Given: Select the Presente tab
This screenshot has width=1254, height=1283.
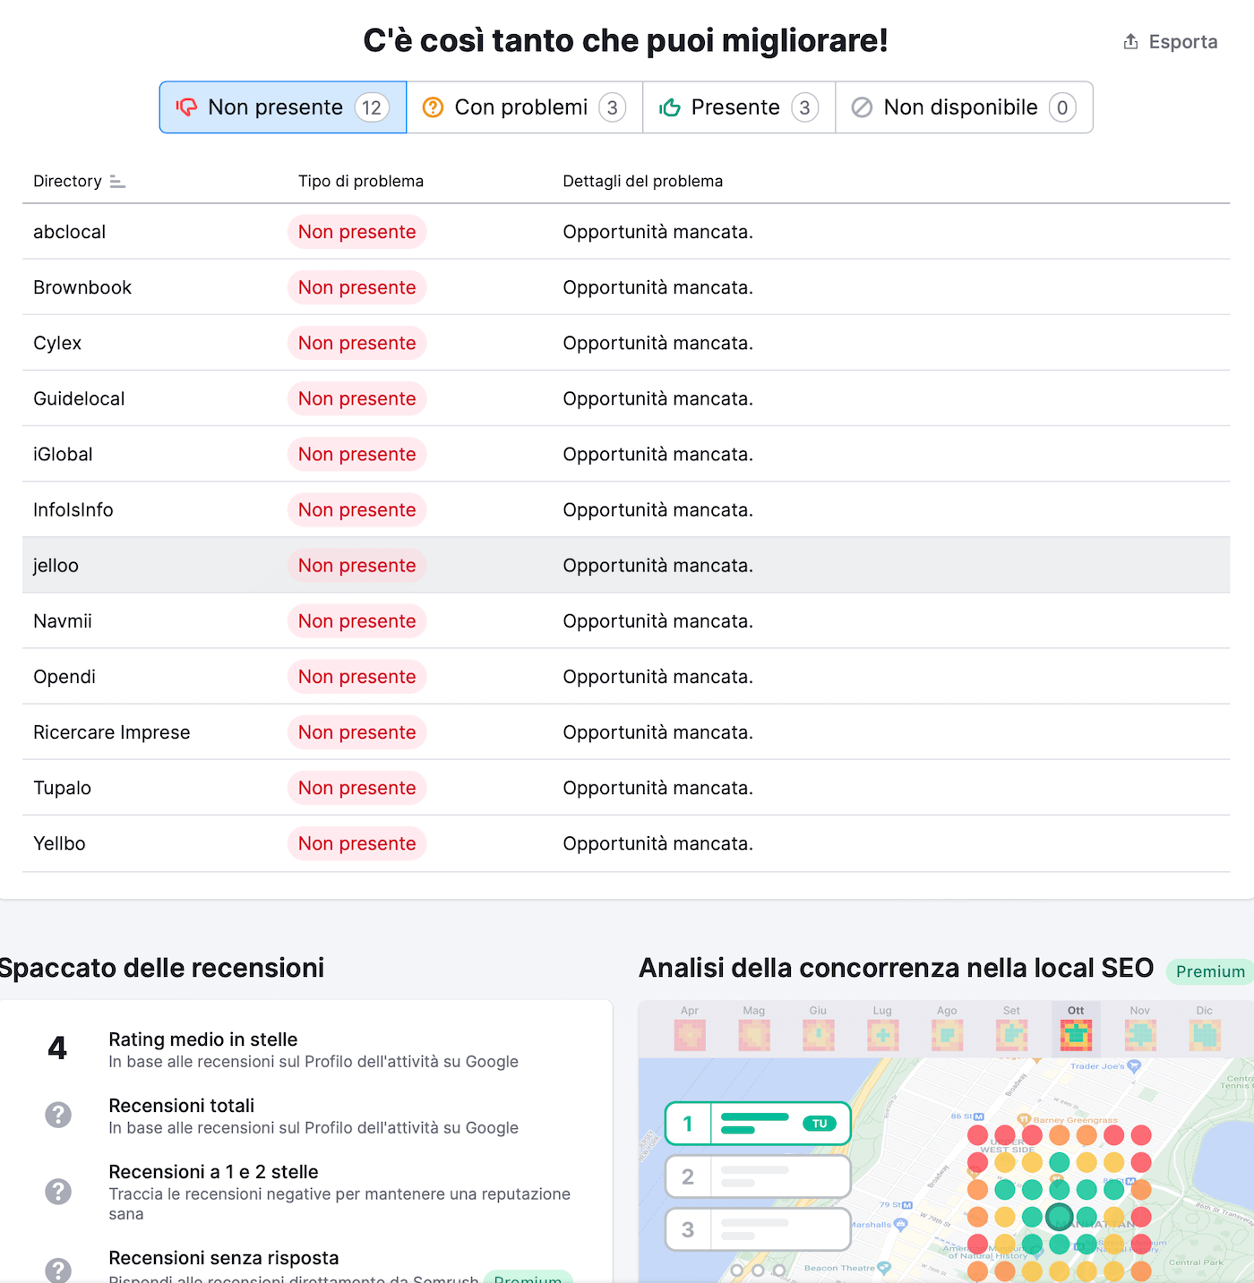Looking at the screenshot, I should point(738,107).
